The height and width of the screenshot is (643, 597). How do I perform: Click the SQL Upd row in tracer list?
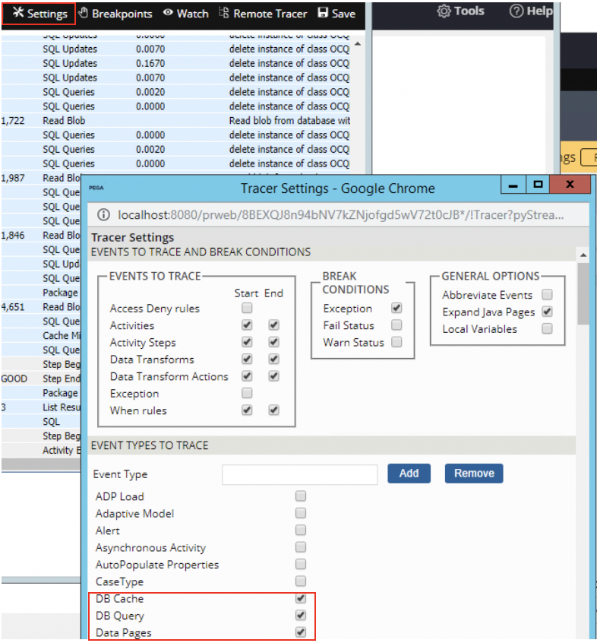41,264
